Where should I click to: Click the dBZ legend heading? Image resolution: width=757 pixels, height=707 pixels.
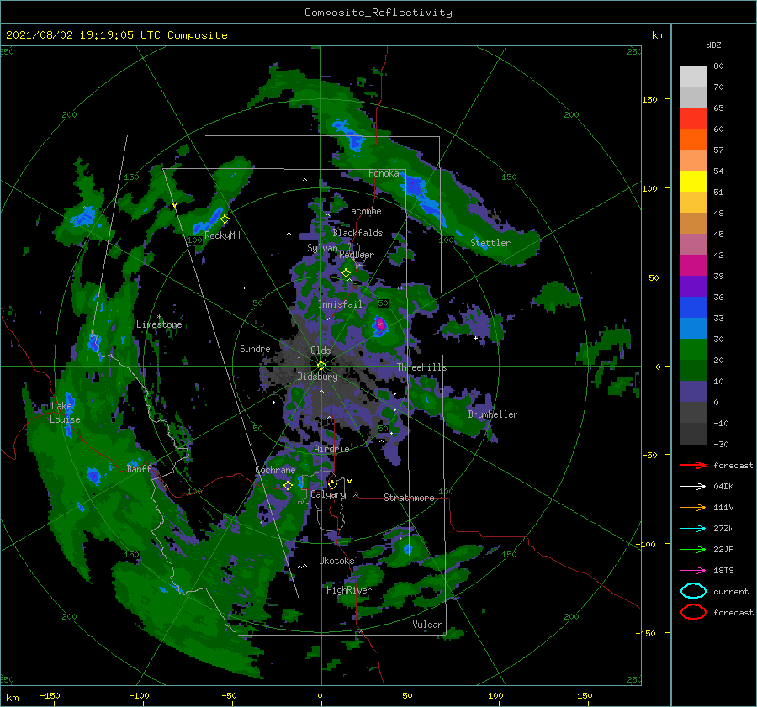pos(713,45)
